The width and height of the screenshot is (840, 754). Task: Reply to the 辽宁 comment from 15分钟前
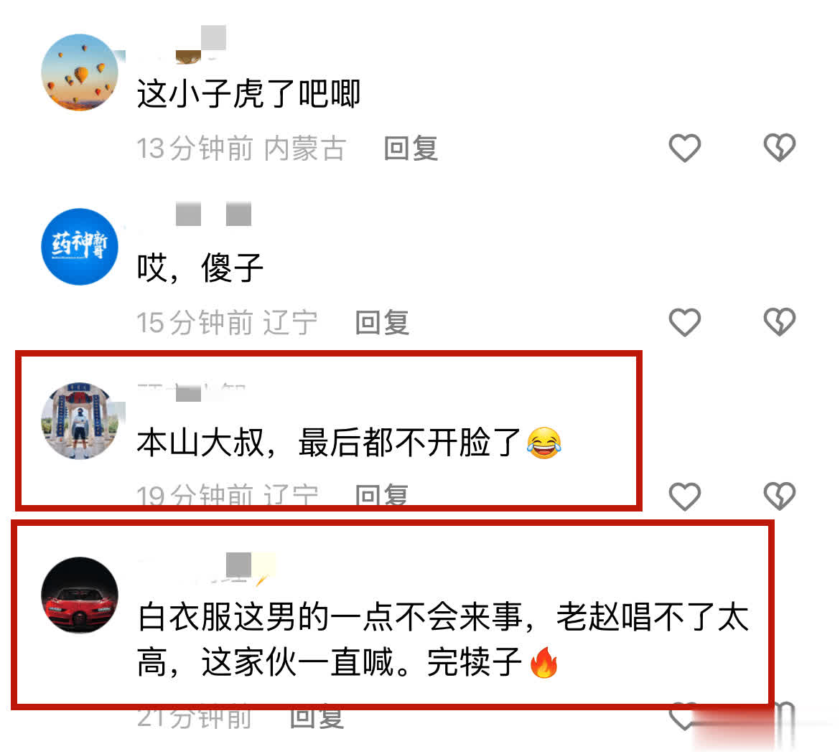point(383,323)
